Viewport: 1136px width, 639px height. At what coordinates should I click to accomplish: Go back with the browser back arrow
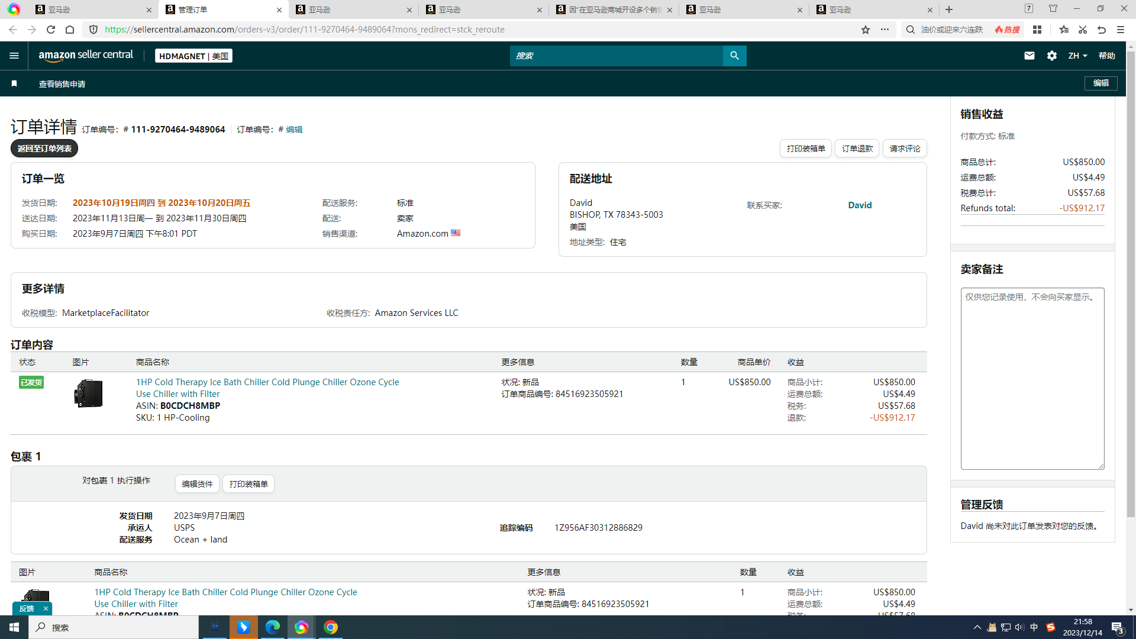click(13, 30)
